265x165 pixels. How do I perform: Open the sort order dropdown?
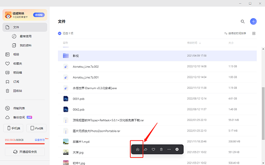(235, 33)
